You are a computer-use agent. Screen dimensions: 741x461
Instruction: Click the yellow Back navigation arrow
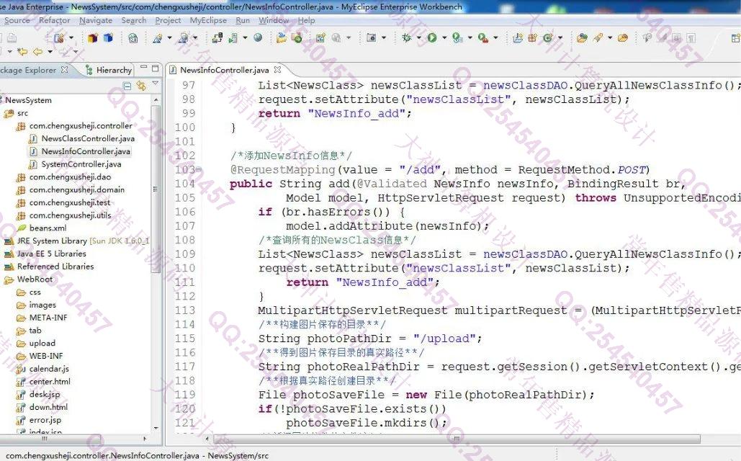(37, 51)
